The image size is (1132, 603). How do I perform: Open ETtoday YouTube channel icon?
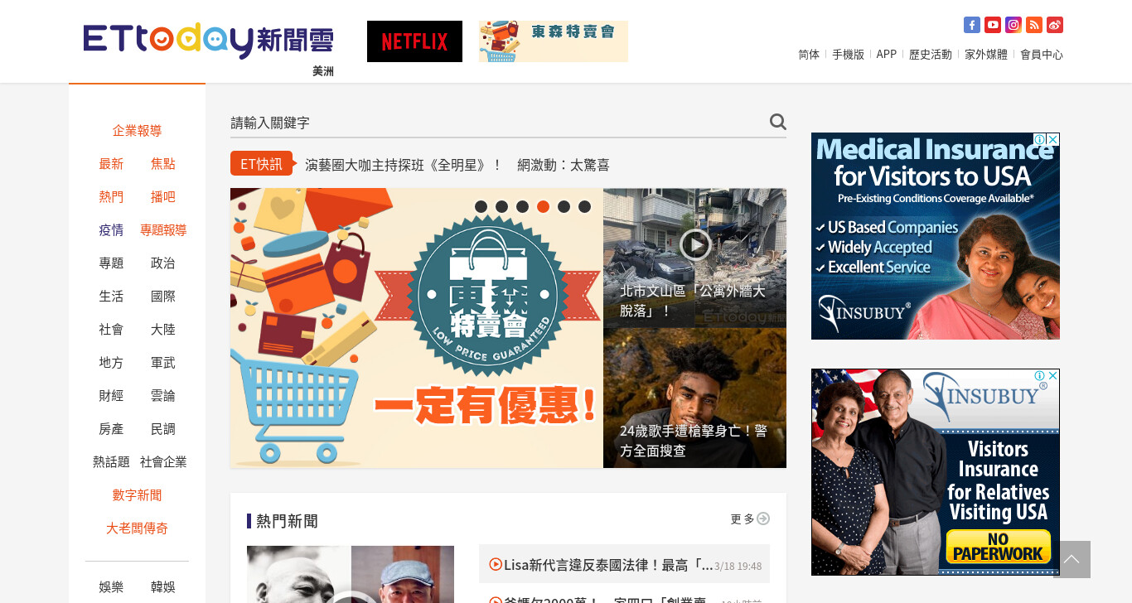tap(993, 25)
